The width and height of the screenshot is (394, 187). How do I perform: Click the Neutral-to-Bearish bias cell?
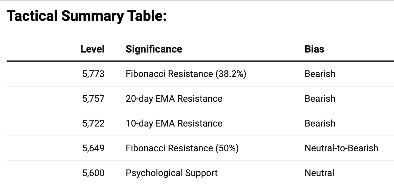(x=341, y=148)
